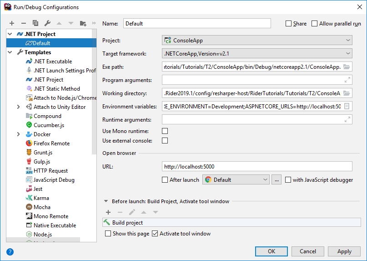Add before launch task plus icon
Image resolution: width=367 pixels, height=261 pixels.
pyautogui.click(x=108, y=212)
